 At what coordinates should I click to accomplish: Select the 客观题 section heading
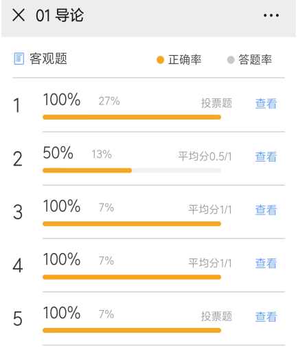pos(48,58)
